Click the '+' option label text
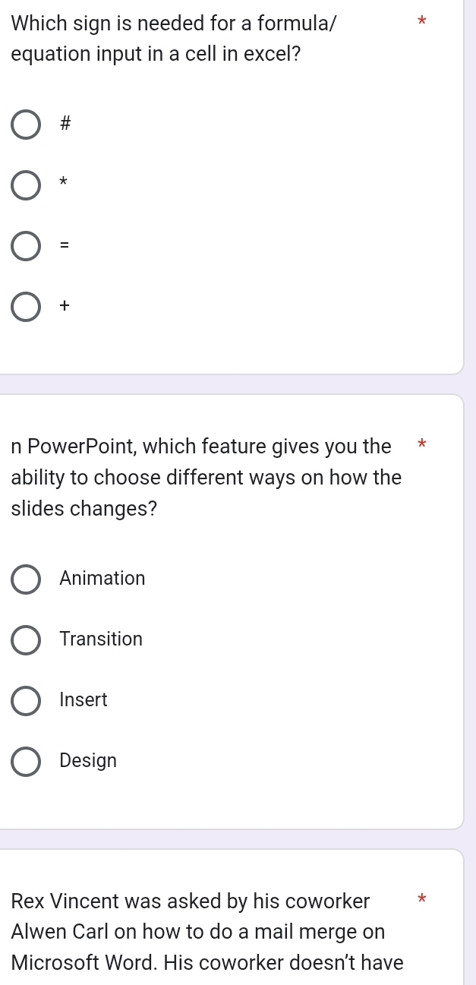The image size is (476, 985). (x=65, y=306)
